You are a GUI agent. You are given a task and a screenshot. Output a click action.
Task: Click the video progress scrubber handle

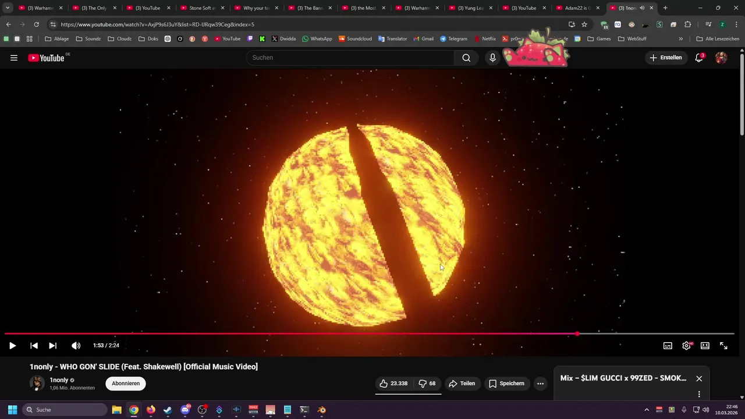577,334
